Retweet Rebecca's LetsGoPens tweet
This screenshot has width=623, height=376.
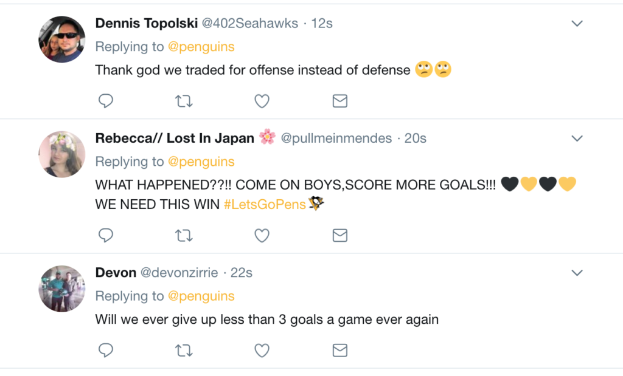point(184,235)
